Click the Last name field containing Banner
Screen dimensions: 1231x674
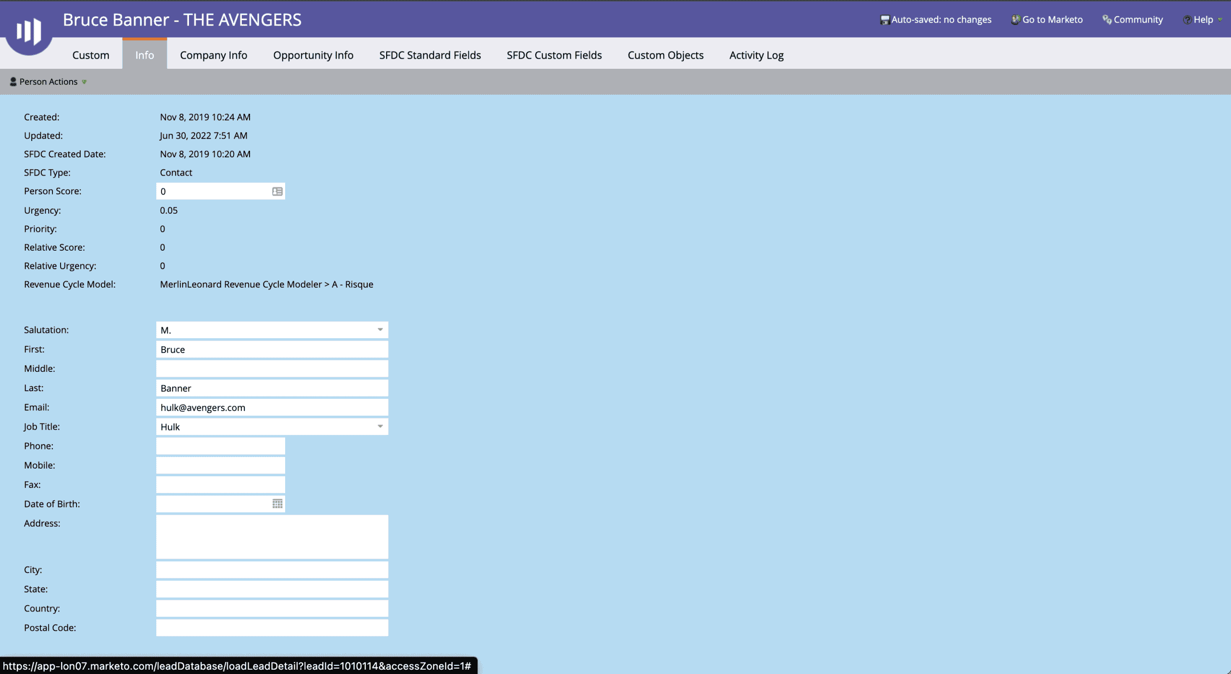pyautogui.click(x=272, y=388)
